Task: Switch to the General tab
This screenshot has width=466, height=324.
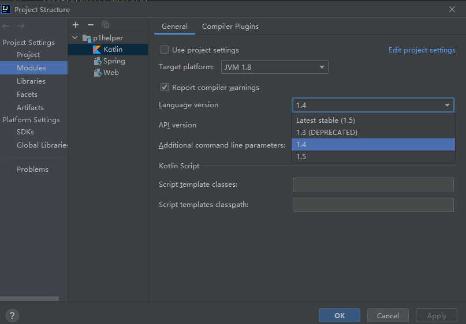Action: click(x=174, y=27)
